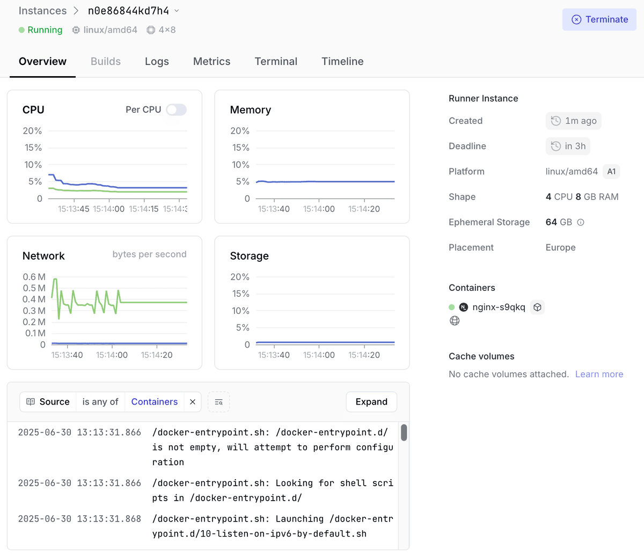Click the globe icon under Containers
Viewport: 644px width, 557px height.
(x=455, y=321)
